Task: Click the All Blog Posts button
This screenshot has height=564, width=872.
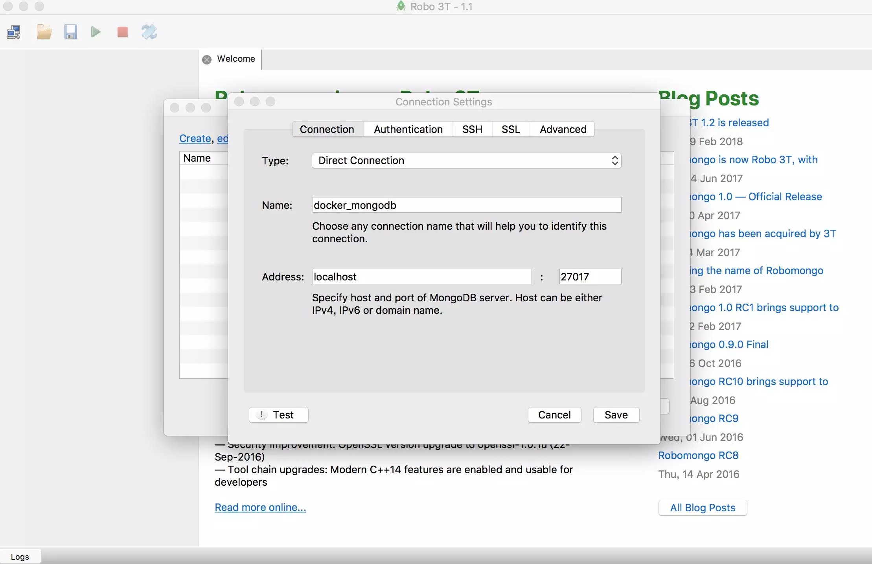Action: (703, 508)
